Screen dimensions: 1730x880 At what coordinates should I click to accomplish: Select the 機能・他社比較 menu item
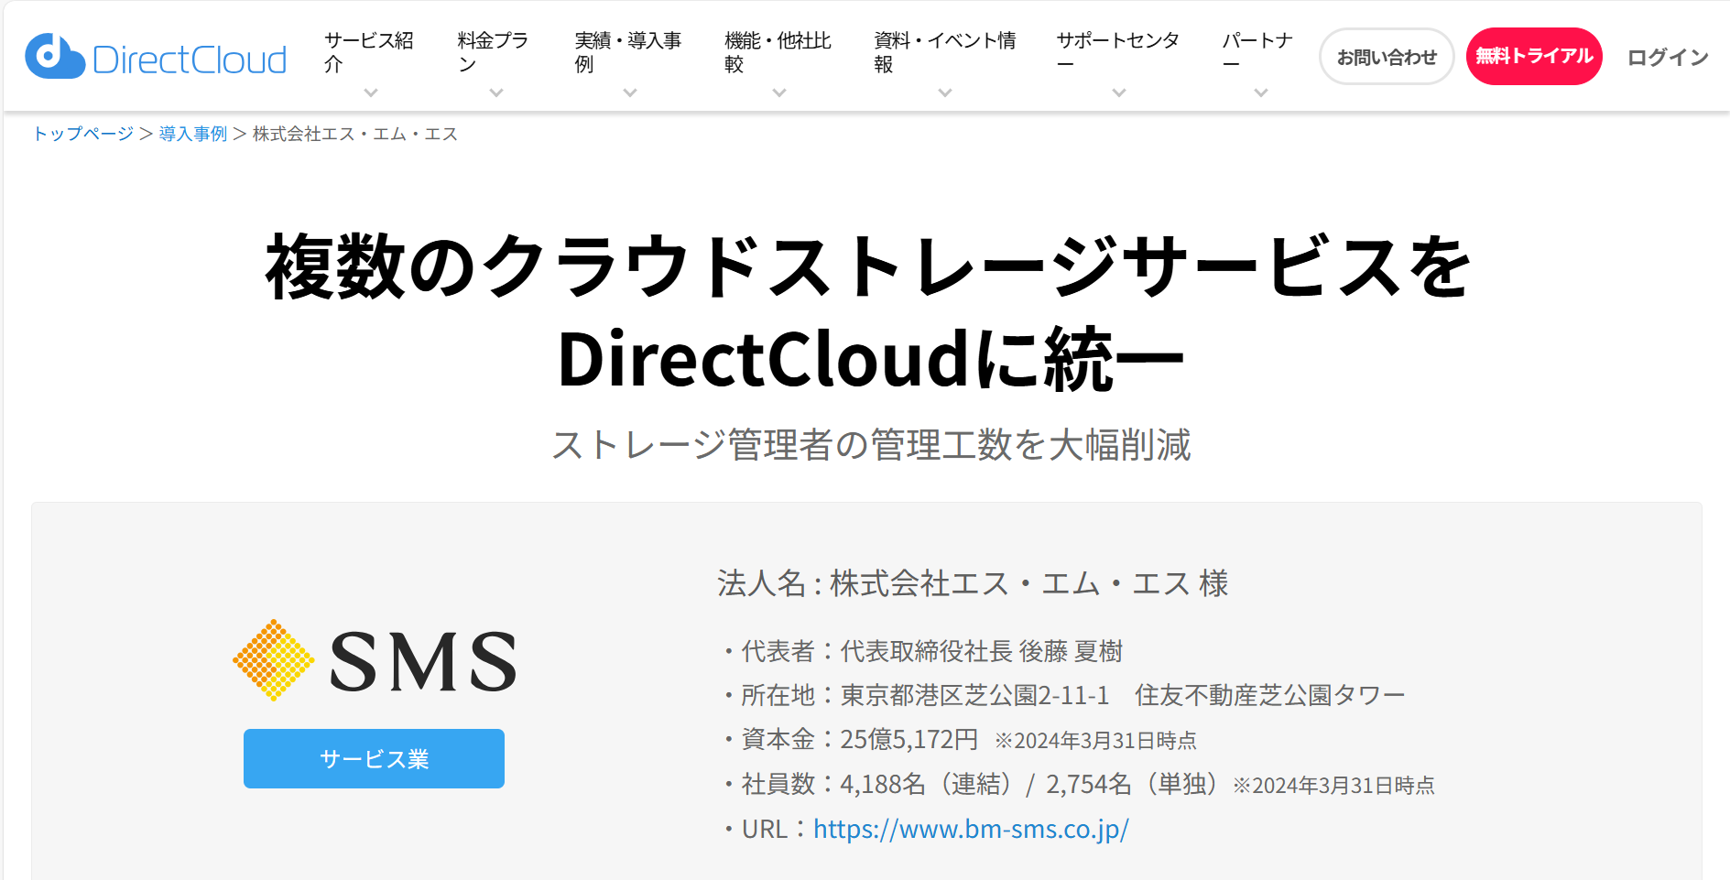click(778, 52)
